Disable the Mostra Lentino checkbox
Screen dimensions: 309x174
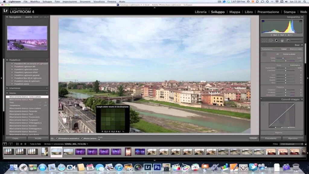coord(82,138)
